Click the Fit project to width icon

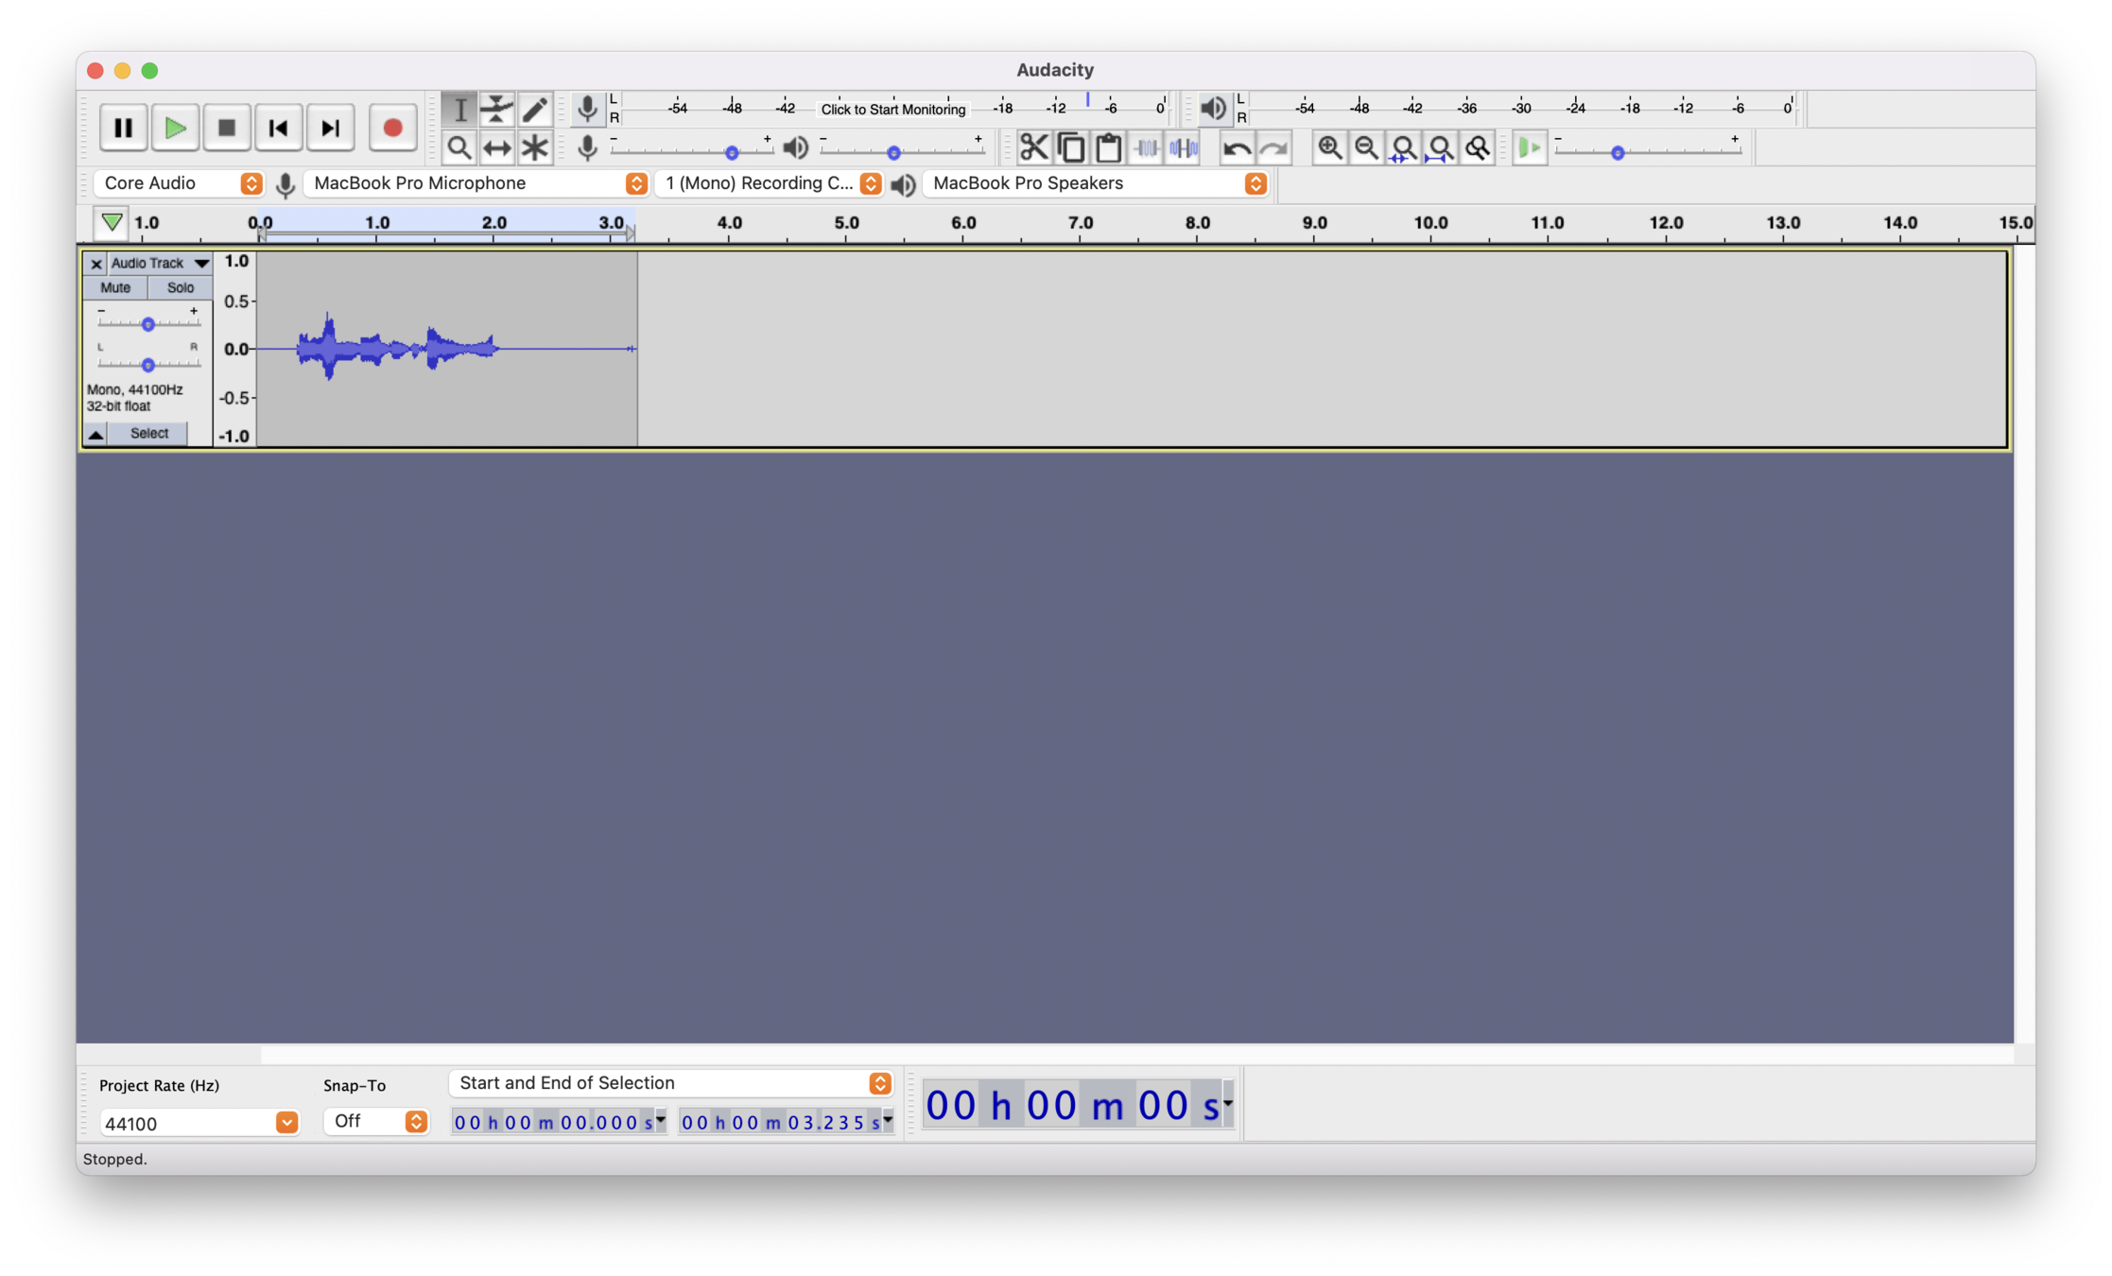tap(1440, 148)
